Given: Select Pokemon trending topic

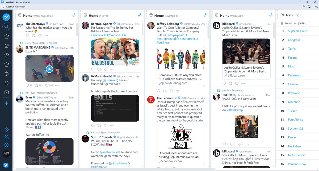Looking at the screenshot, I should point(294,93).
